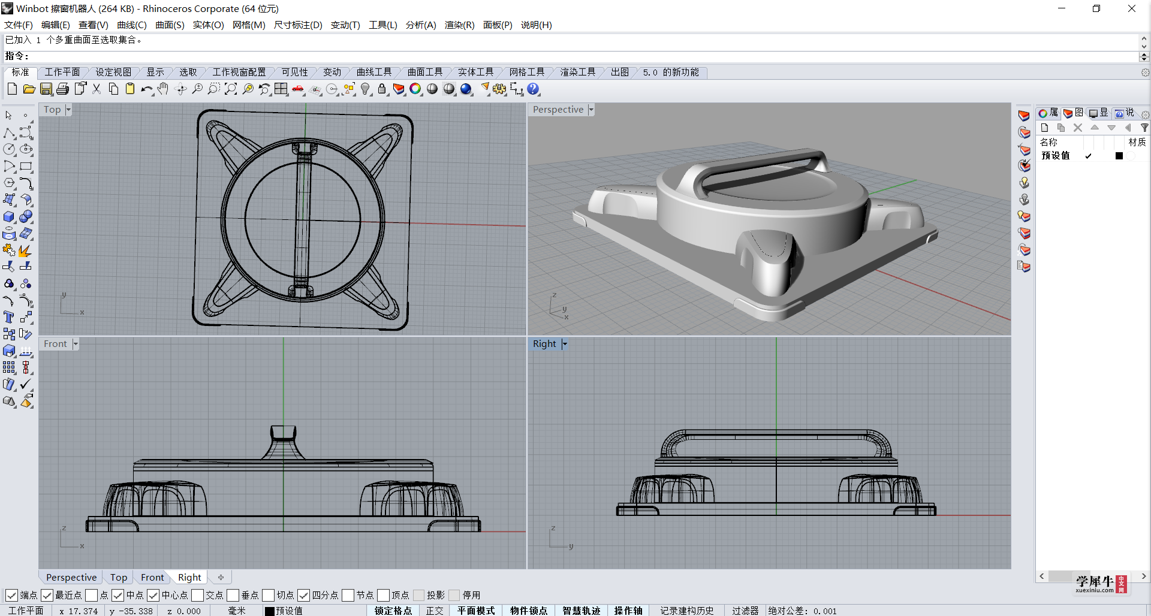1151x616 pixels.
Task: Toggle 正交 Ortho in status bar
Action: click(435, 611)
